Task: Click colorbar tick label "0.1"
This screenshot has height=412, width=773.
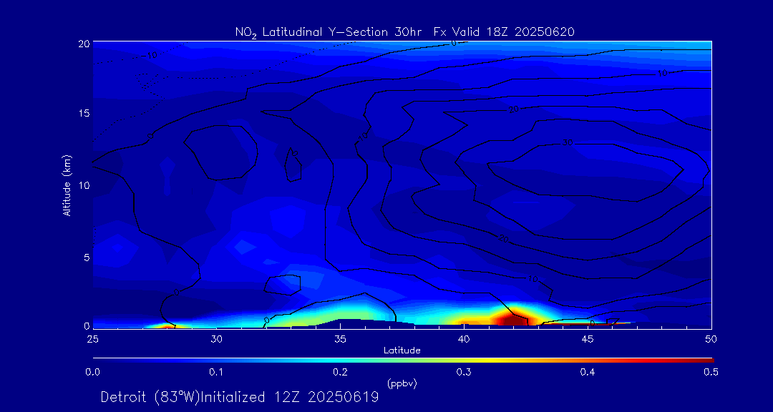Action: tap(217, 372)
